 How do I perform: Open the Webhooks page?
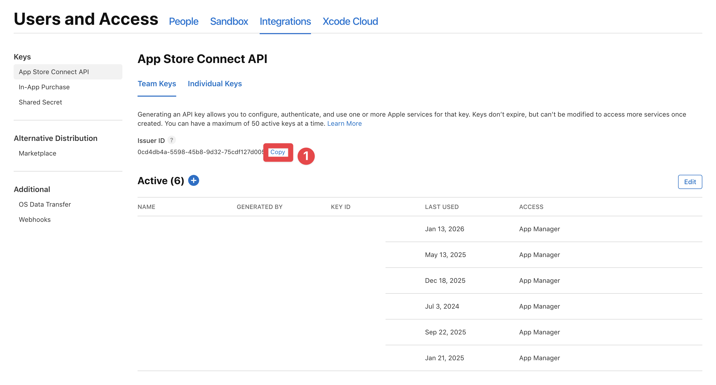tap(34, 220)
